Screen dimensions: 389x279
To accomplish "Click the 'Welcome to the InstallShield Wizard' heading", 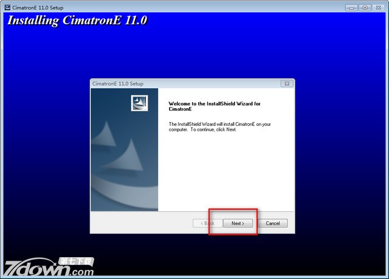I will pos(215,106).
